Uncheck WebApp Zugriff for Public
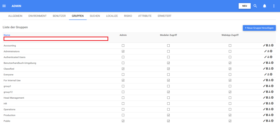The height and width of the screenshot is (123, 280). (x=230, y=121)
